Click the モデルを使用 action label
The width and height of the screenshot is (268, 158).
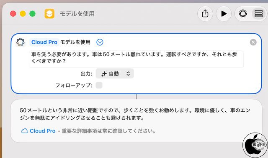coord(75,42)
